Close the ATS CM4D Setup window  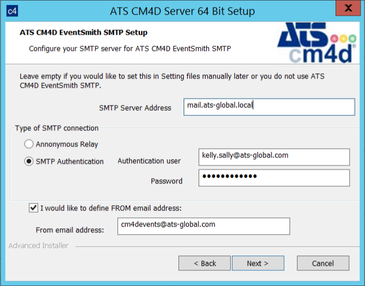point(348,8)
